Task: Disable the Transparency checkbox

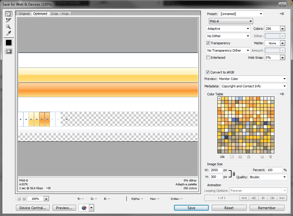Action: (208, 43)
